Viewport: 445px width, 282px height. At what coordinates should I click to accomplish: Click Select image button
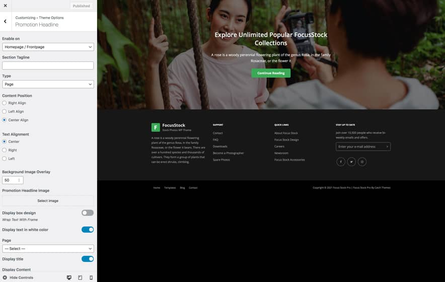[48, 200]
